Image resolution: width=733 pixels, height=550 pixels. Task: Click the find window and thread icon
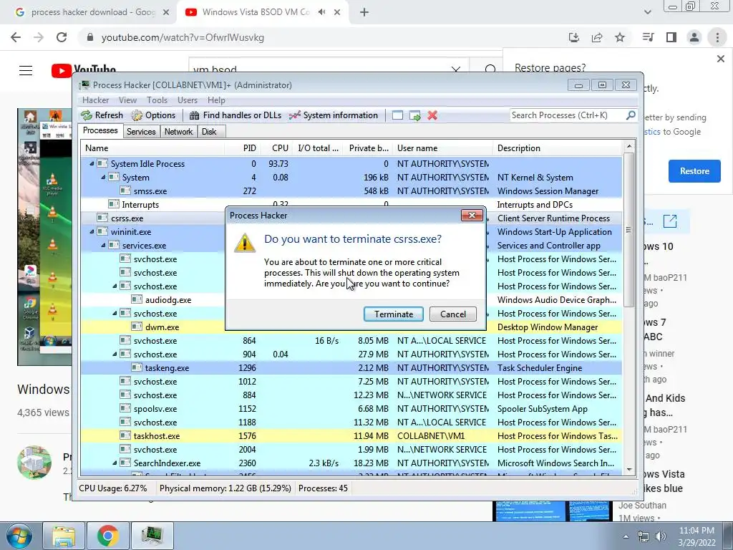tap(414, 115)
